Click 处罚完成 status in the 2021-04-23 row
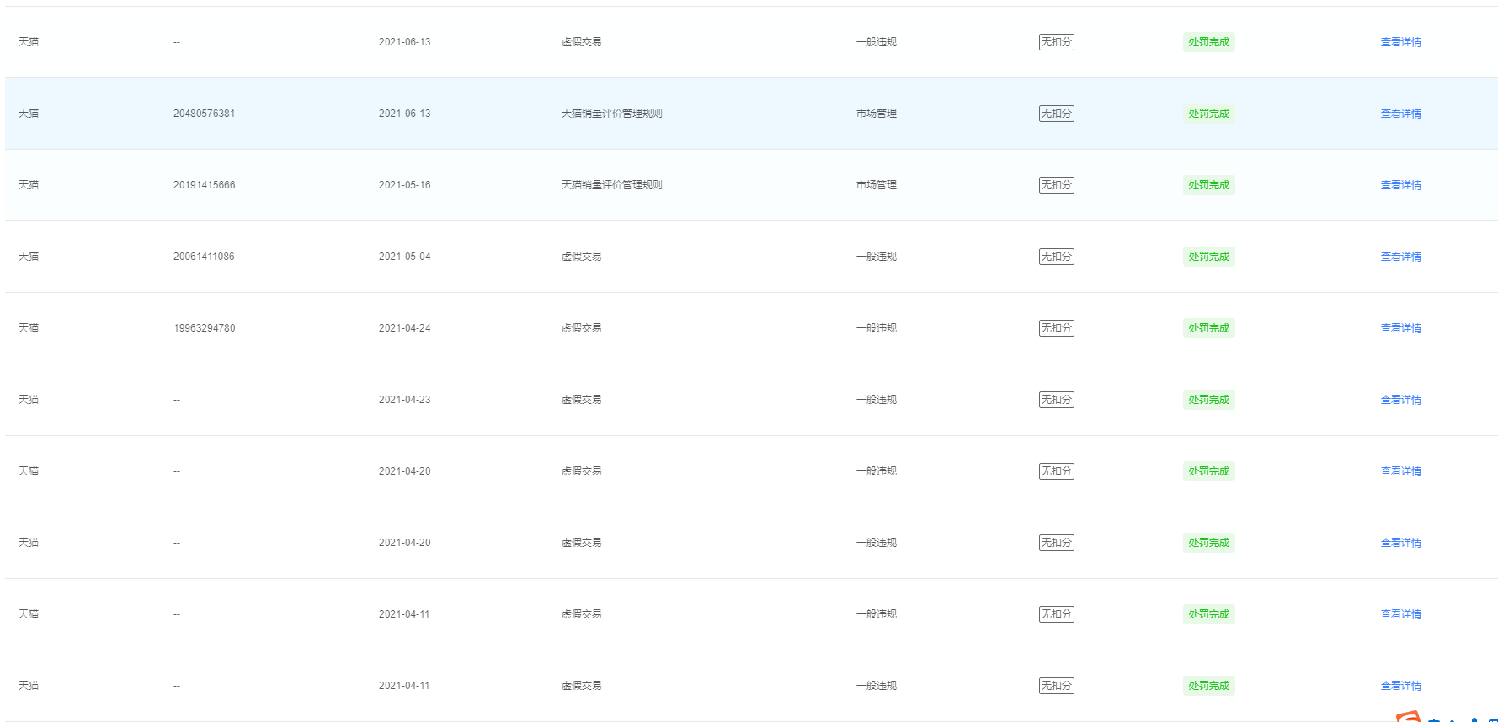 [1208, 400]
